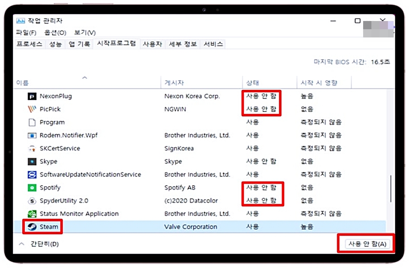Click the Status Monitor Application icon

tap(32, 214)
